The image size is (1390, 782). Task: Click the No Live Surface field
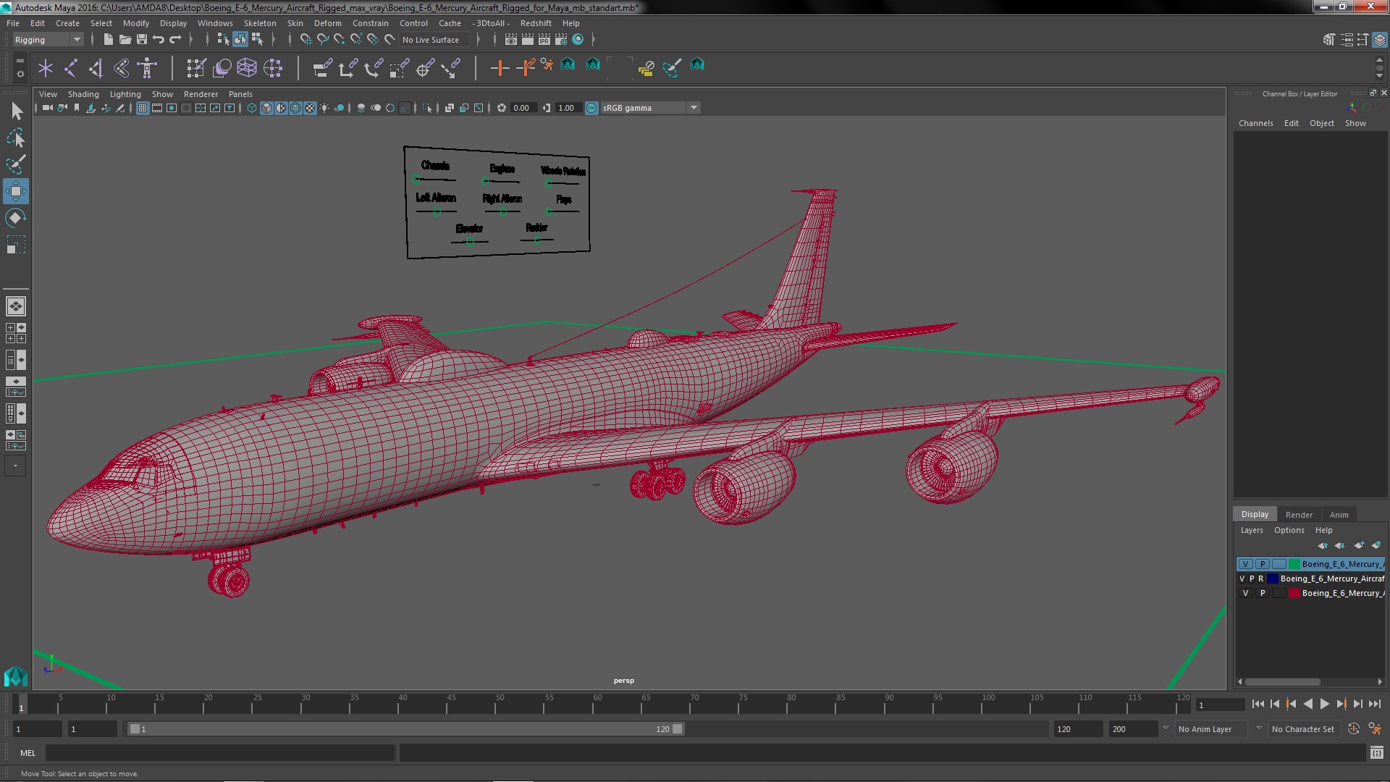[434, 40]
